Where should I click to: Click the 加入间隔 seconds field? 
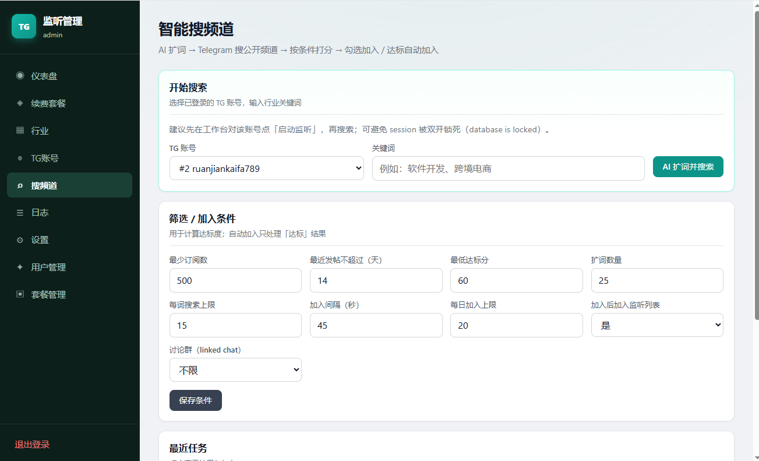coord(376,325)
